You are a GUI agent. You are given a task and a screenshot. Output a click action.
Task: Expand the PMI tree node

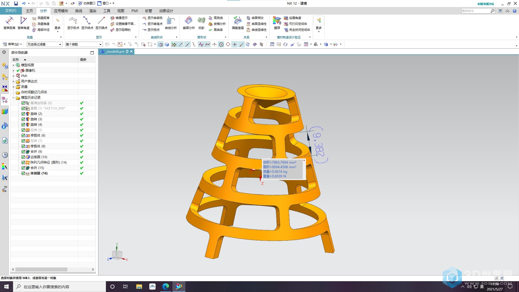tap(13, 76)
